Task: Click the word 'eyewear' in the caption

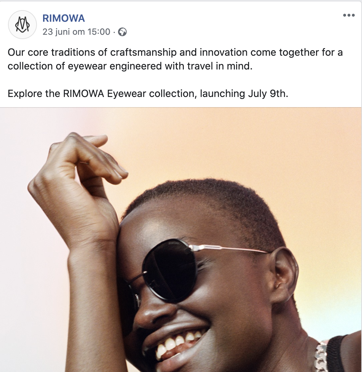Action: pyautogui.click(x=87, y=66)
